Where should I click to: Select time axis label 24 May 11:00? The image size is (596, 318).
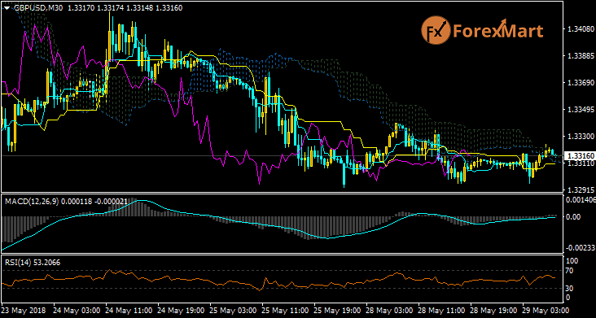(x=129, y=310)
